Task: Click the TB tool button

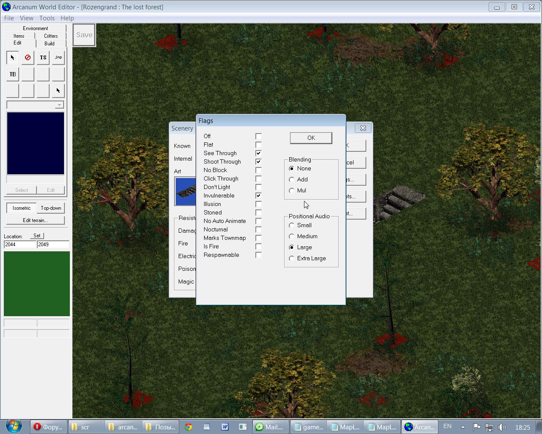Action: (x=12, y=74)
